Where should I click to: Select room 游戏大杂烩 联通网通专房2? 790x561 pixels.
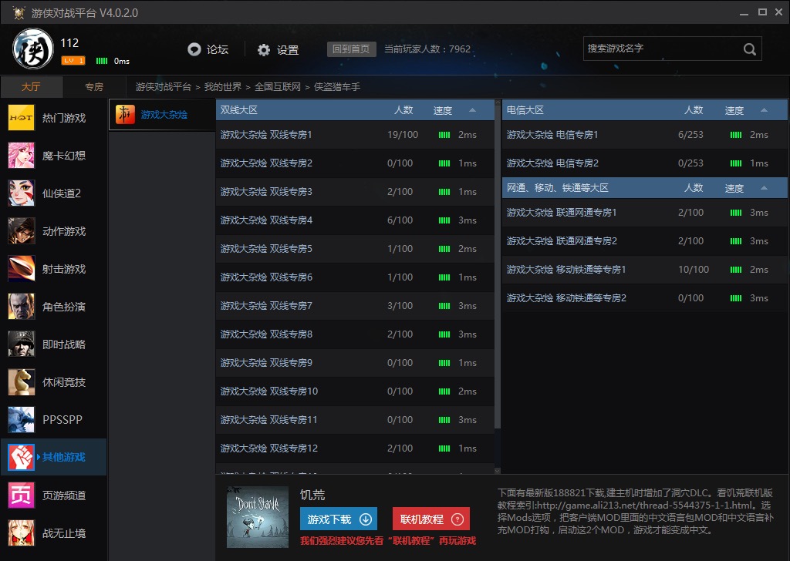click(644, 241)
